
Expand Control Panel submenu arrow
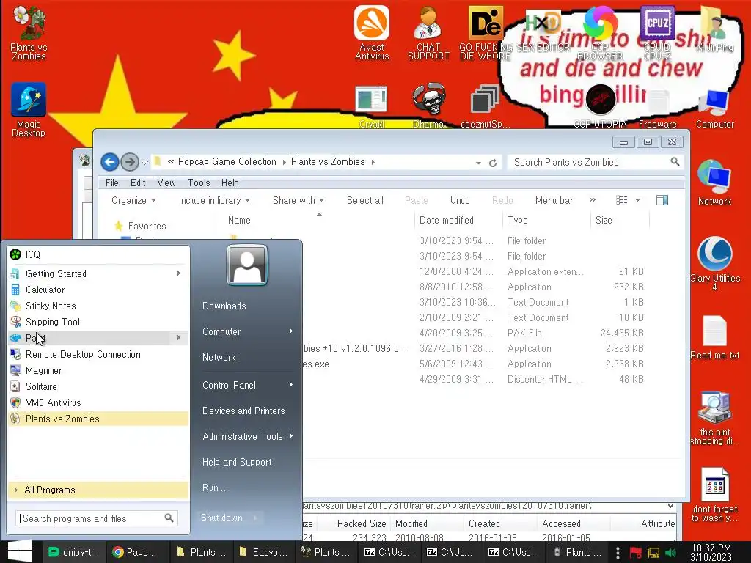pyautogui.click(x=290, y=385)
